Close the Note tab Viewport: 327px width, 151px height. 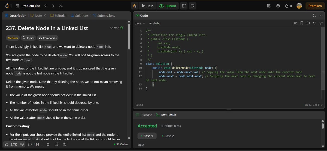(45, 15)
